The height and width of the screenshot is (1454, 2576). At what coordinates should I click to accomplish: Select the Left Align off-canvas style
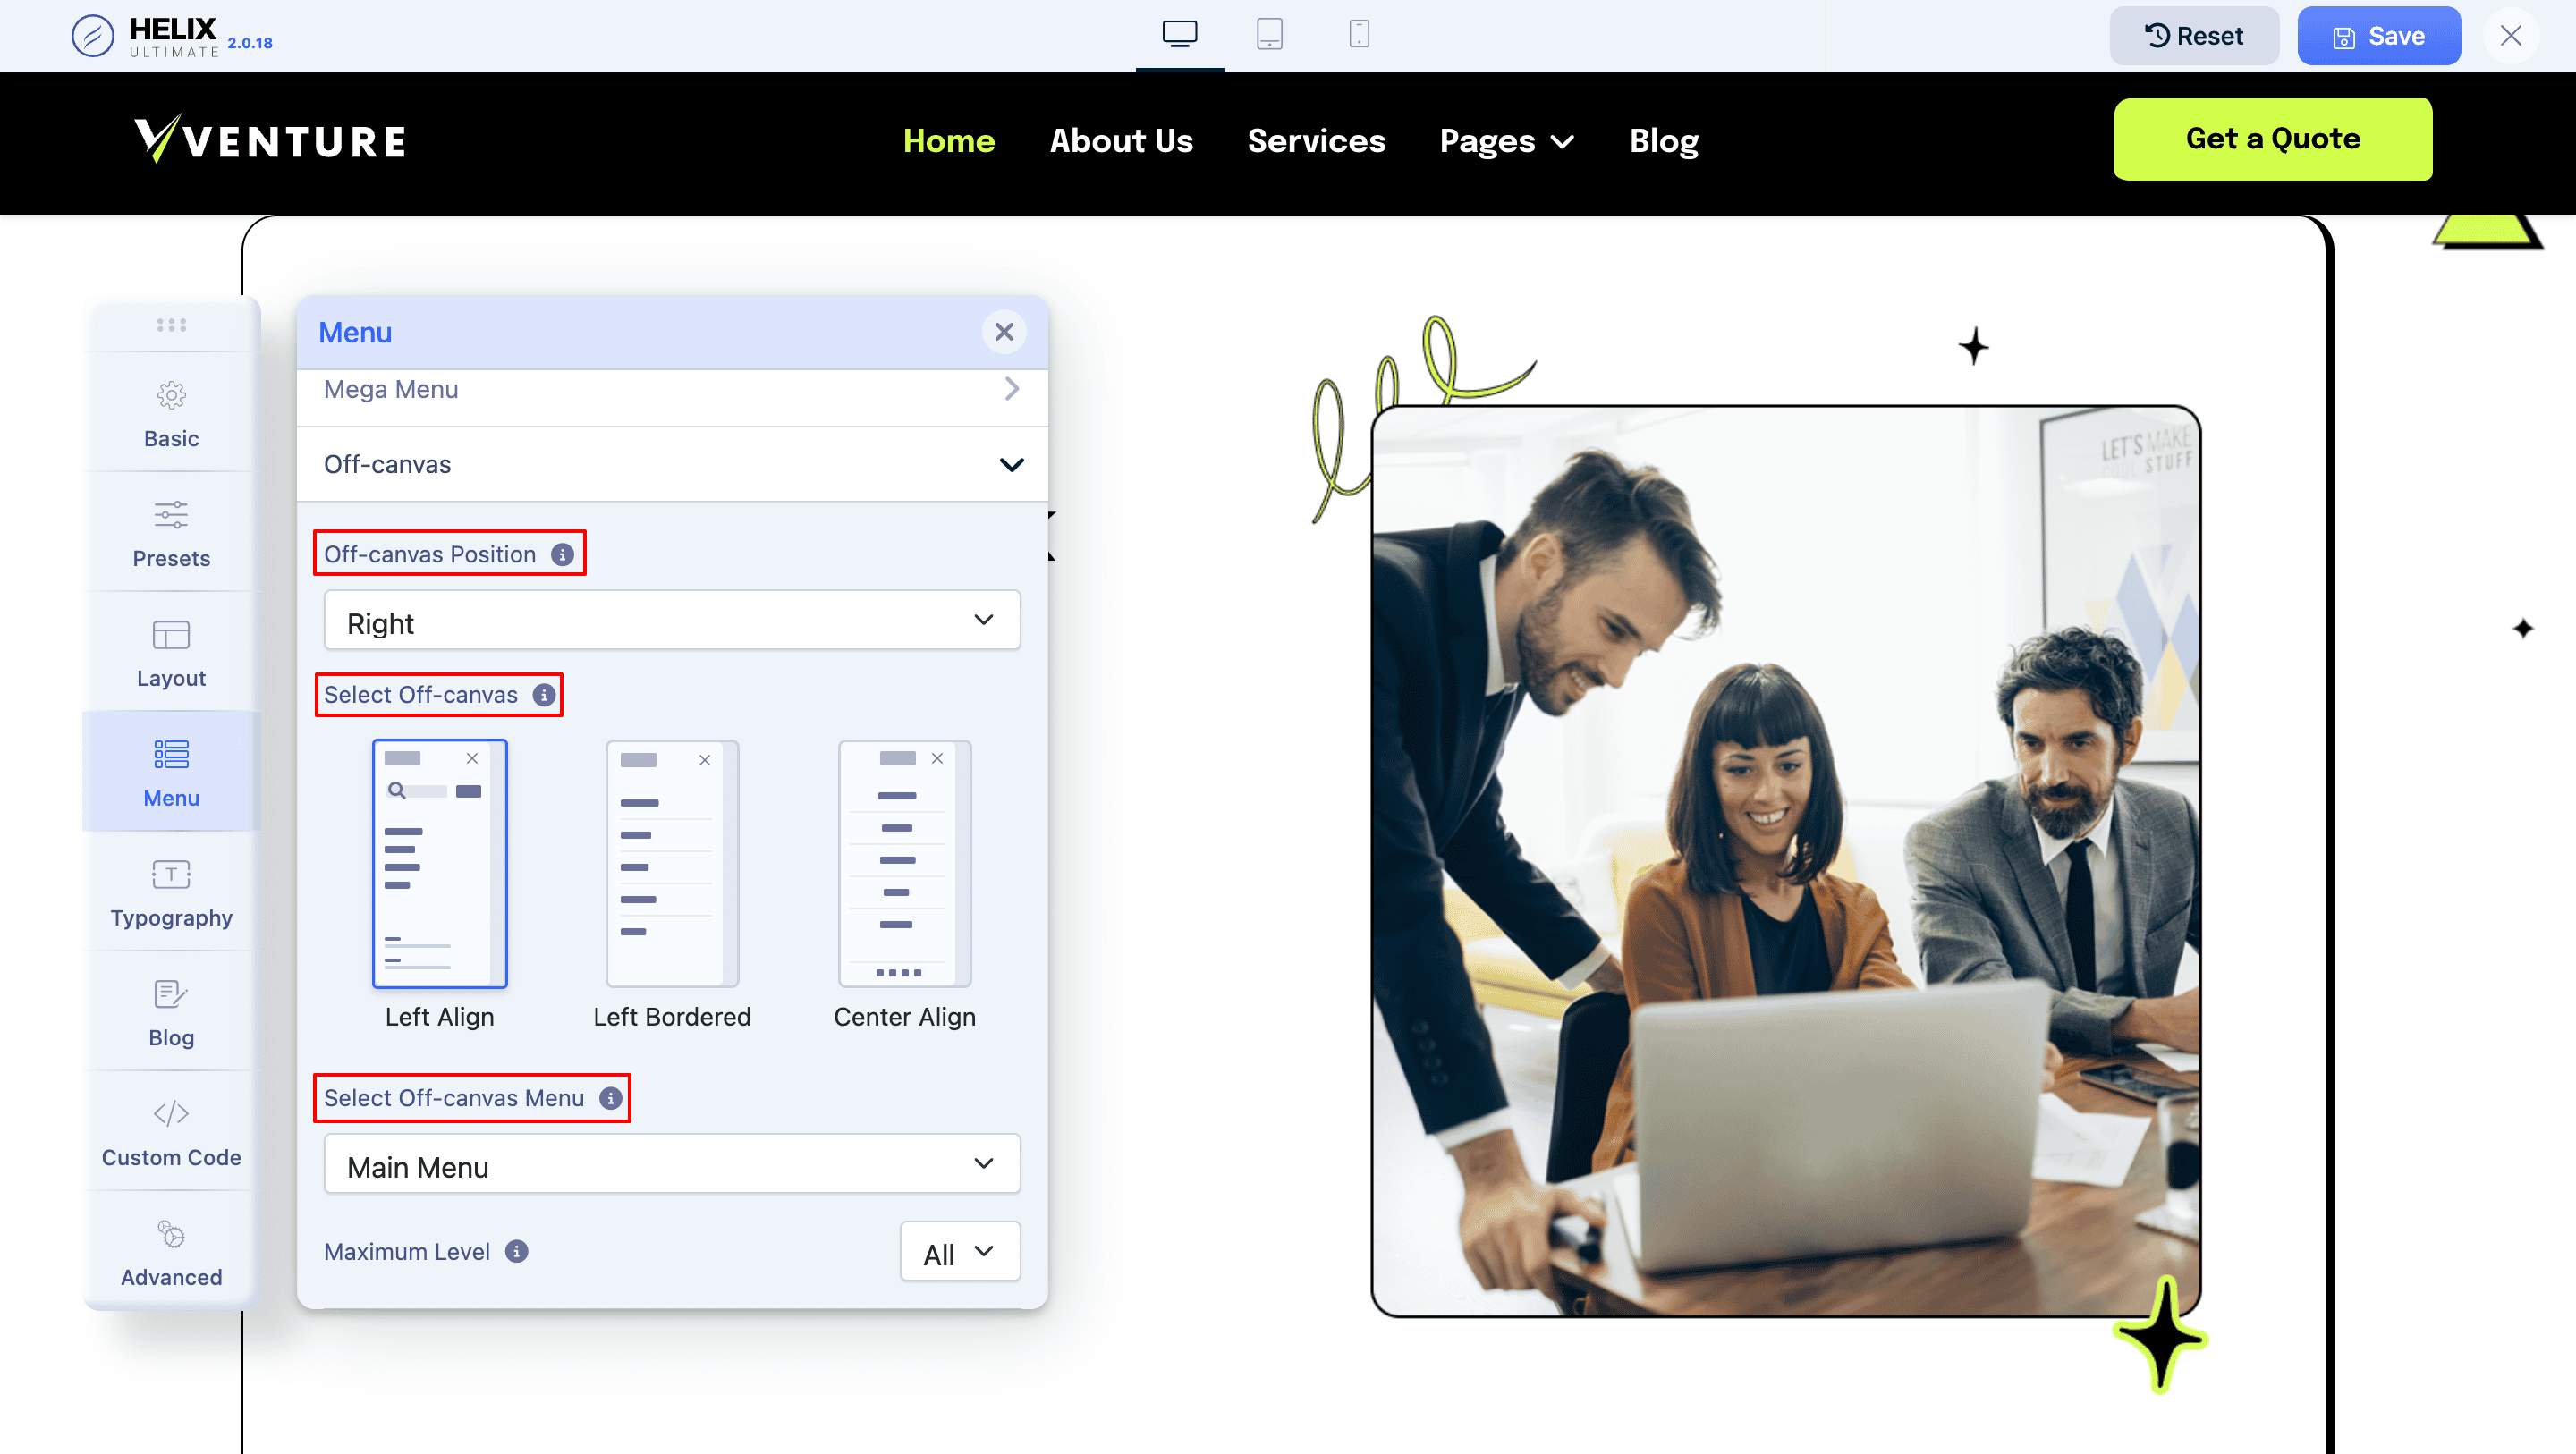pyautogui.click(x=439, y=863)
